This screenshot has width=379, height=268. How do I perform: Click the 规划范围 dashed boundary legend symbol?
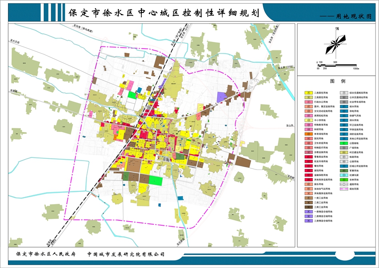(x=344, y=189)
